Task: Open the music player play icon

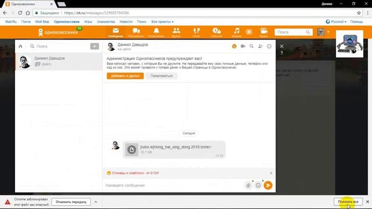Action: [x=249, y=32]
